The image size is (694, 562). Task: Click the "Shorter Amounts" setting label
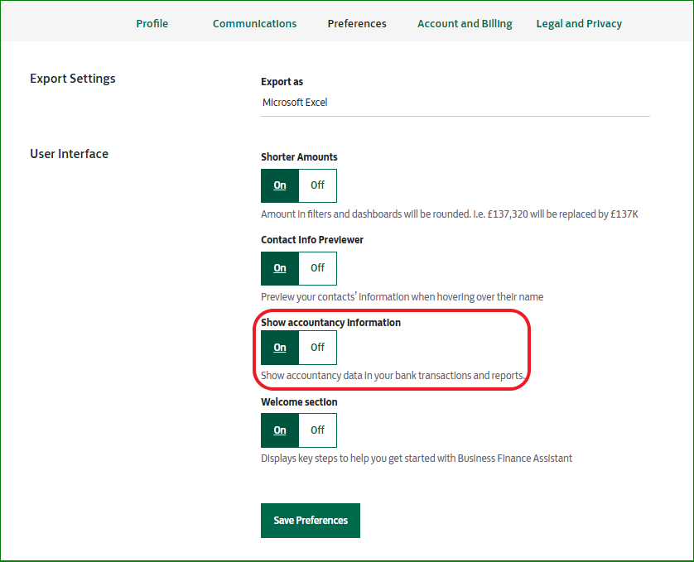[299, 156]
